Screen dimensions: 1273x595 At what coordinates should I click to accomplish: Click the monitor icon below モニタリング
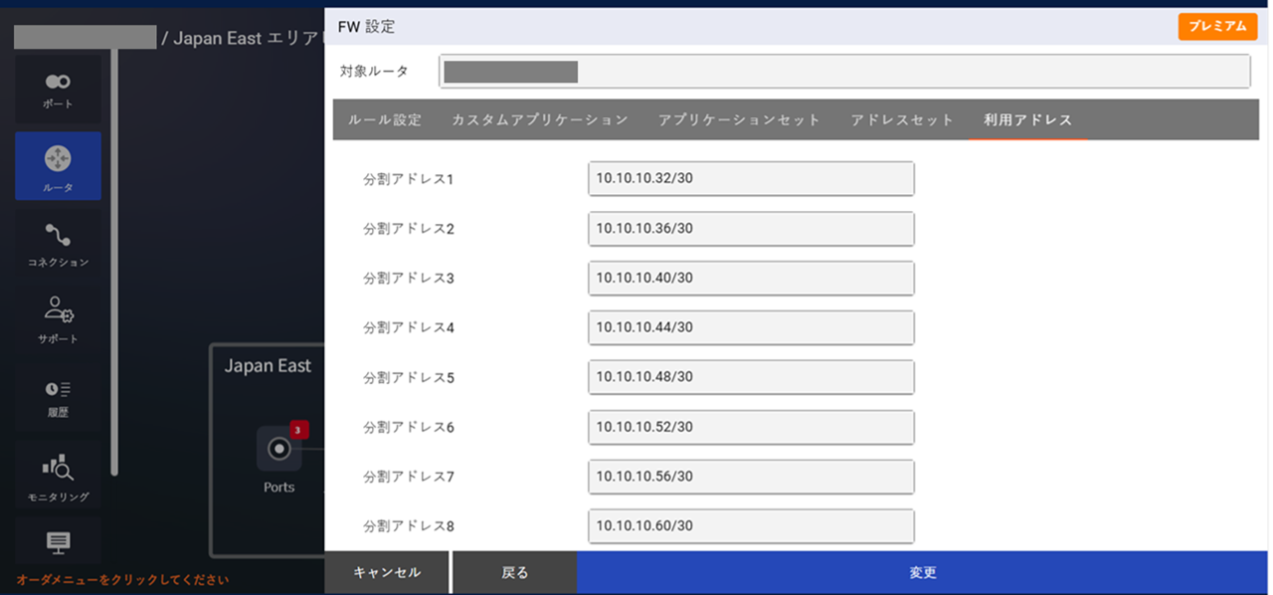point(58,542)
